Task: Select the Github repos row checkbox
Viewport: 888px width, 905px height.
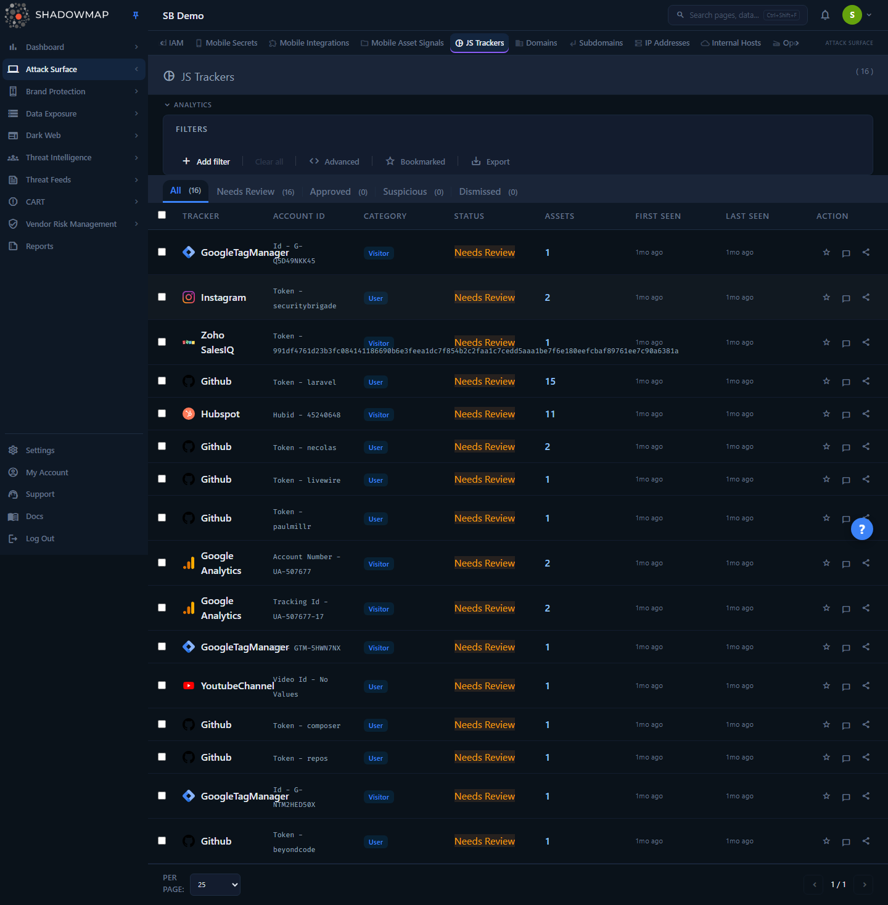Action: 162,757
